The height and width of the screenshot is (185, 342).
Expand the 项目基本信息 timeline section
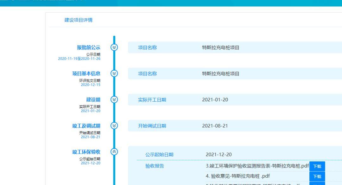(x=114, y=73)
